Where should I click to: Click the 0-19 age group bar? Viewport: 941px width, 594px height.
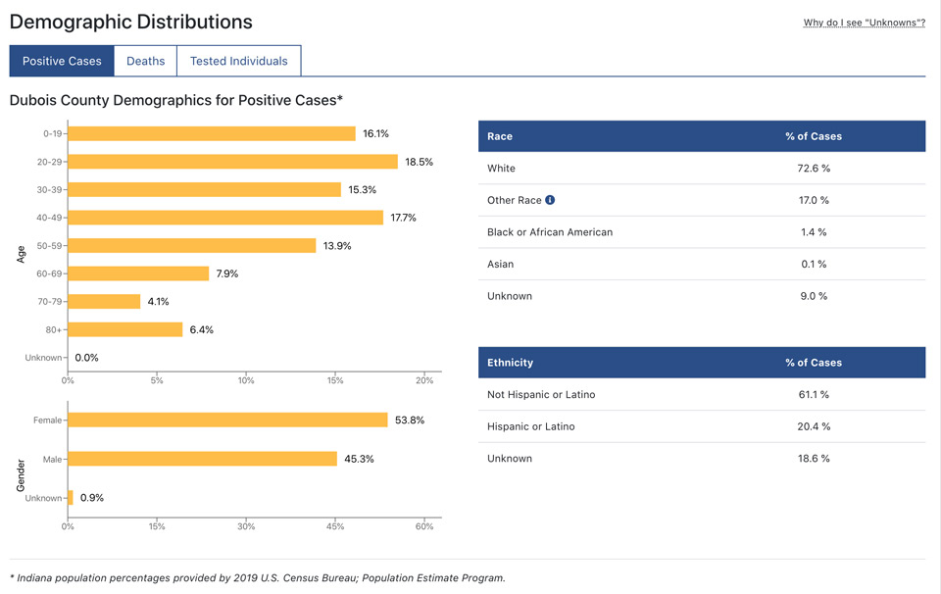tap(212, 133)
